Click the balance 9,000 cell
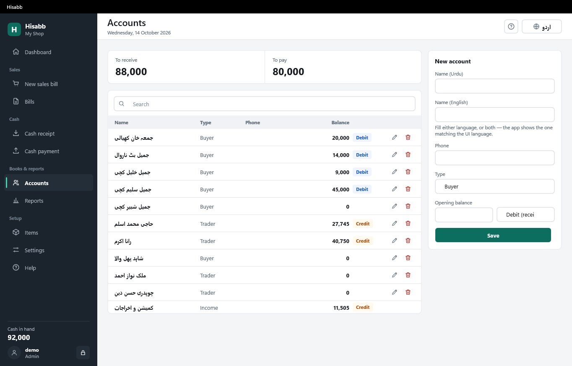Viewport: 572px width, 366px height. pyautogui.click(x=342, y=173)
